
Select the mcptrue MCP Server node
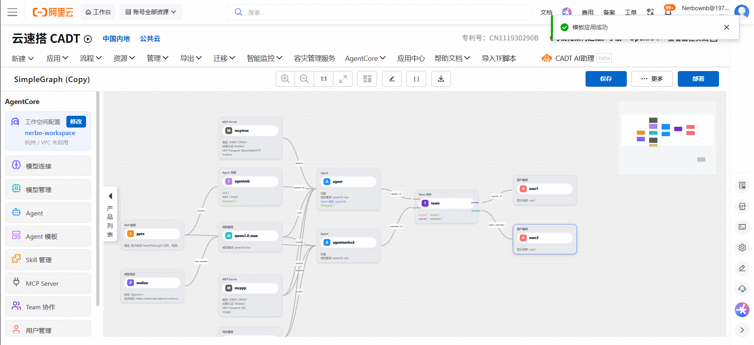[x=250, y=138]
